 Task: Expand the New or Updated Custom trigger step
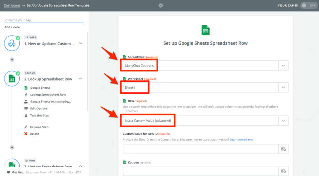tap(81, 44)
